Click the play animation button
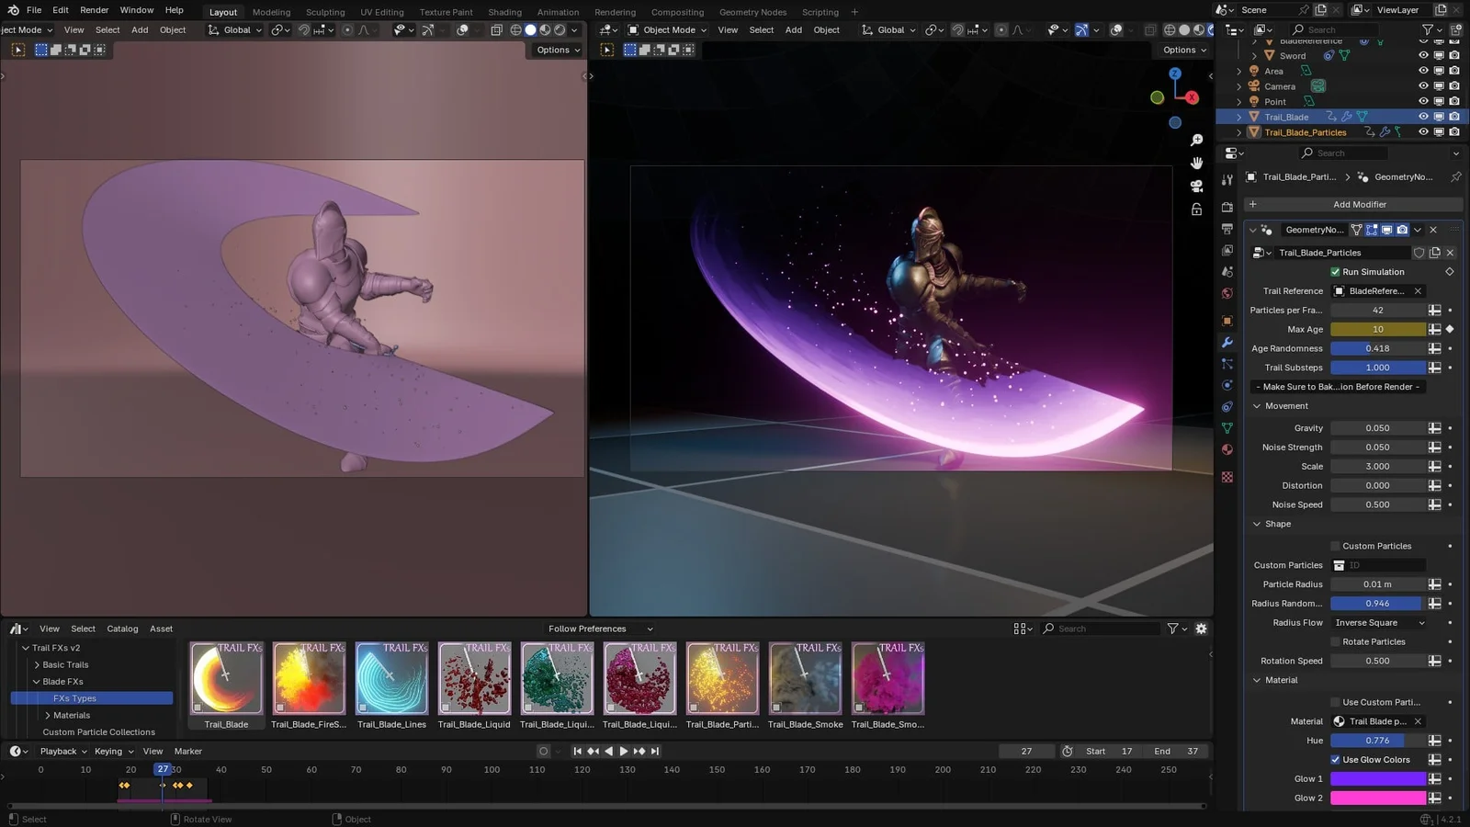This screenshot has width=1470, height=827. [x=624, y=751]
